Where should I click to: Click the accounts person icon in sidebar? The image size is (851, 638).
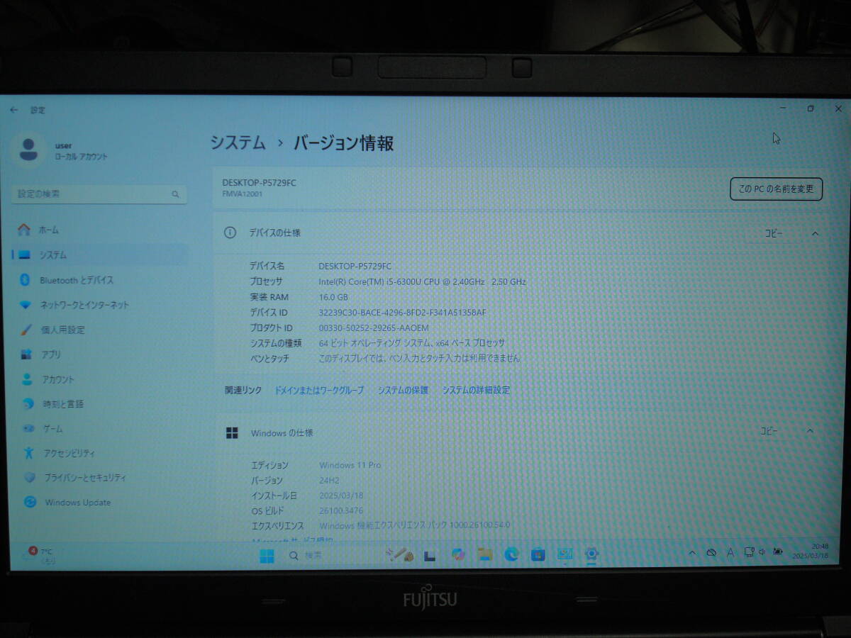point(27,379)
